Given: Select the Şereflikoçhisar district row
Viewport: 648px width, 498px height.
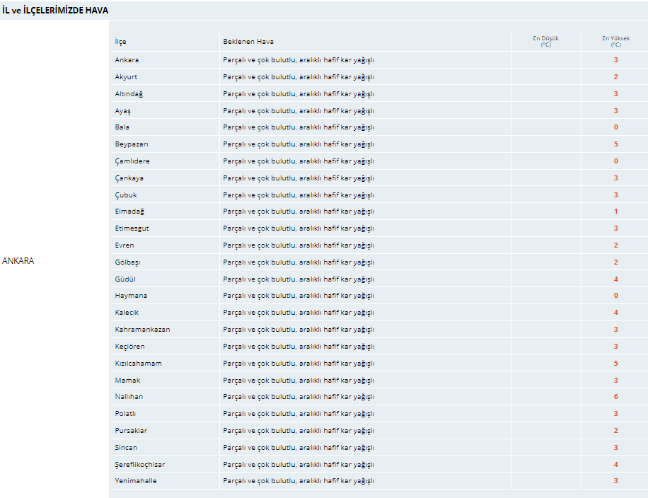Looking at the screenshot, I should click(379, 465).
